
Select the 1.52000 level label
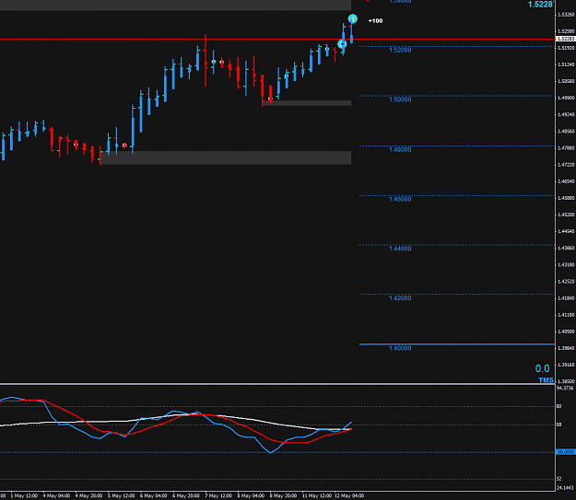click(x=400, y=50)
